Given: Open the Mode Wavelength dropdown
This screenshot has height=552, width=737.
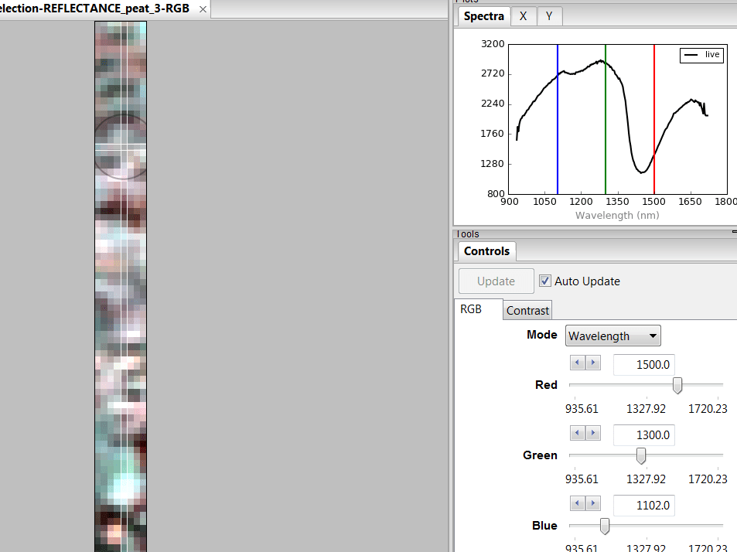Looking at the screenshot, I should point(613,336).
